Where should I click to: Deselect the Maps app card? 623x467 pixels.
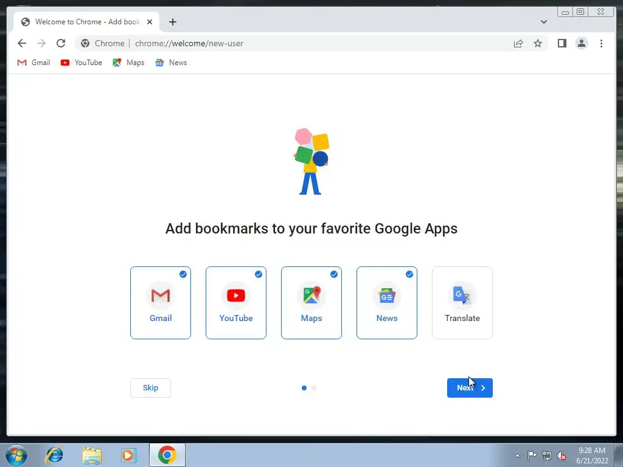click(x=311, y=303)
